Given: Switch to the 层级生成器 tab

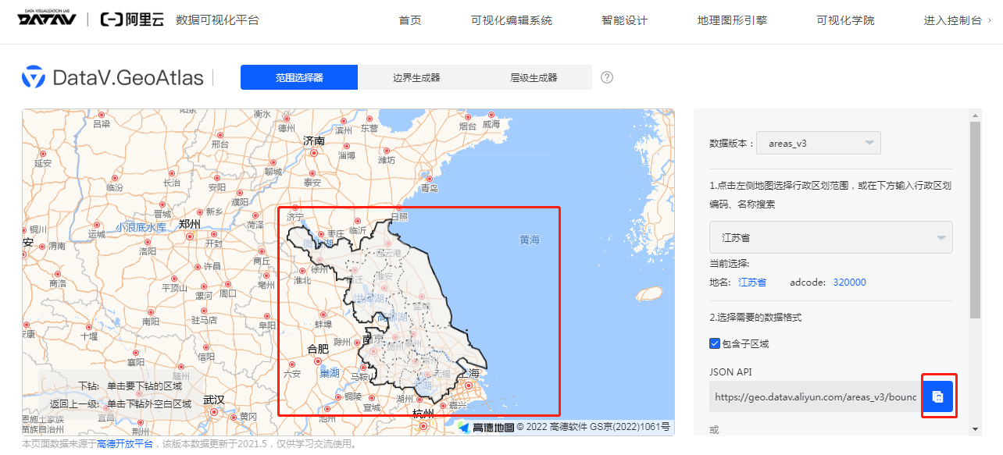Looking at the screenshot, I should point(534,77).
